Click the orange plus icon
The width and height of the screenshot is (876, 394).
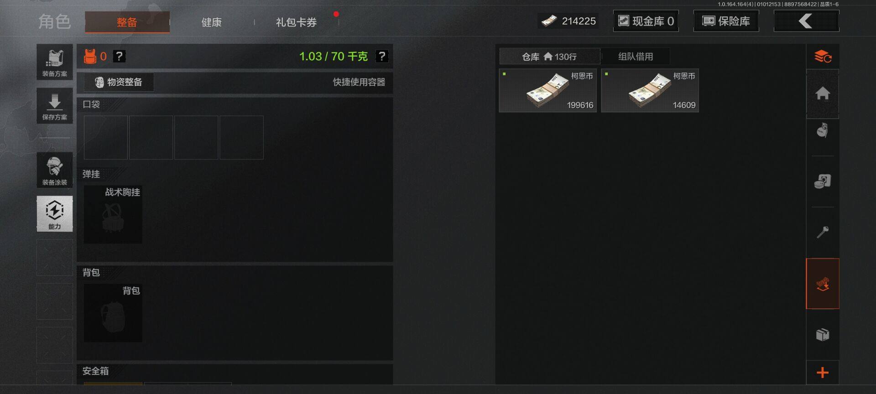click(823, 373)
